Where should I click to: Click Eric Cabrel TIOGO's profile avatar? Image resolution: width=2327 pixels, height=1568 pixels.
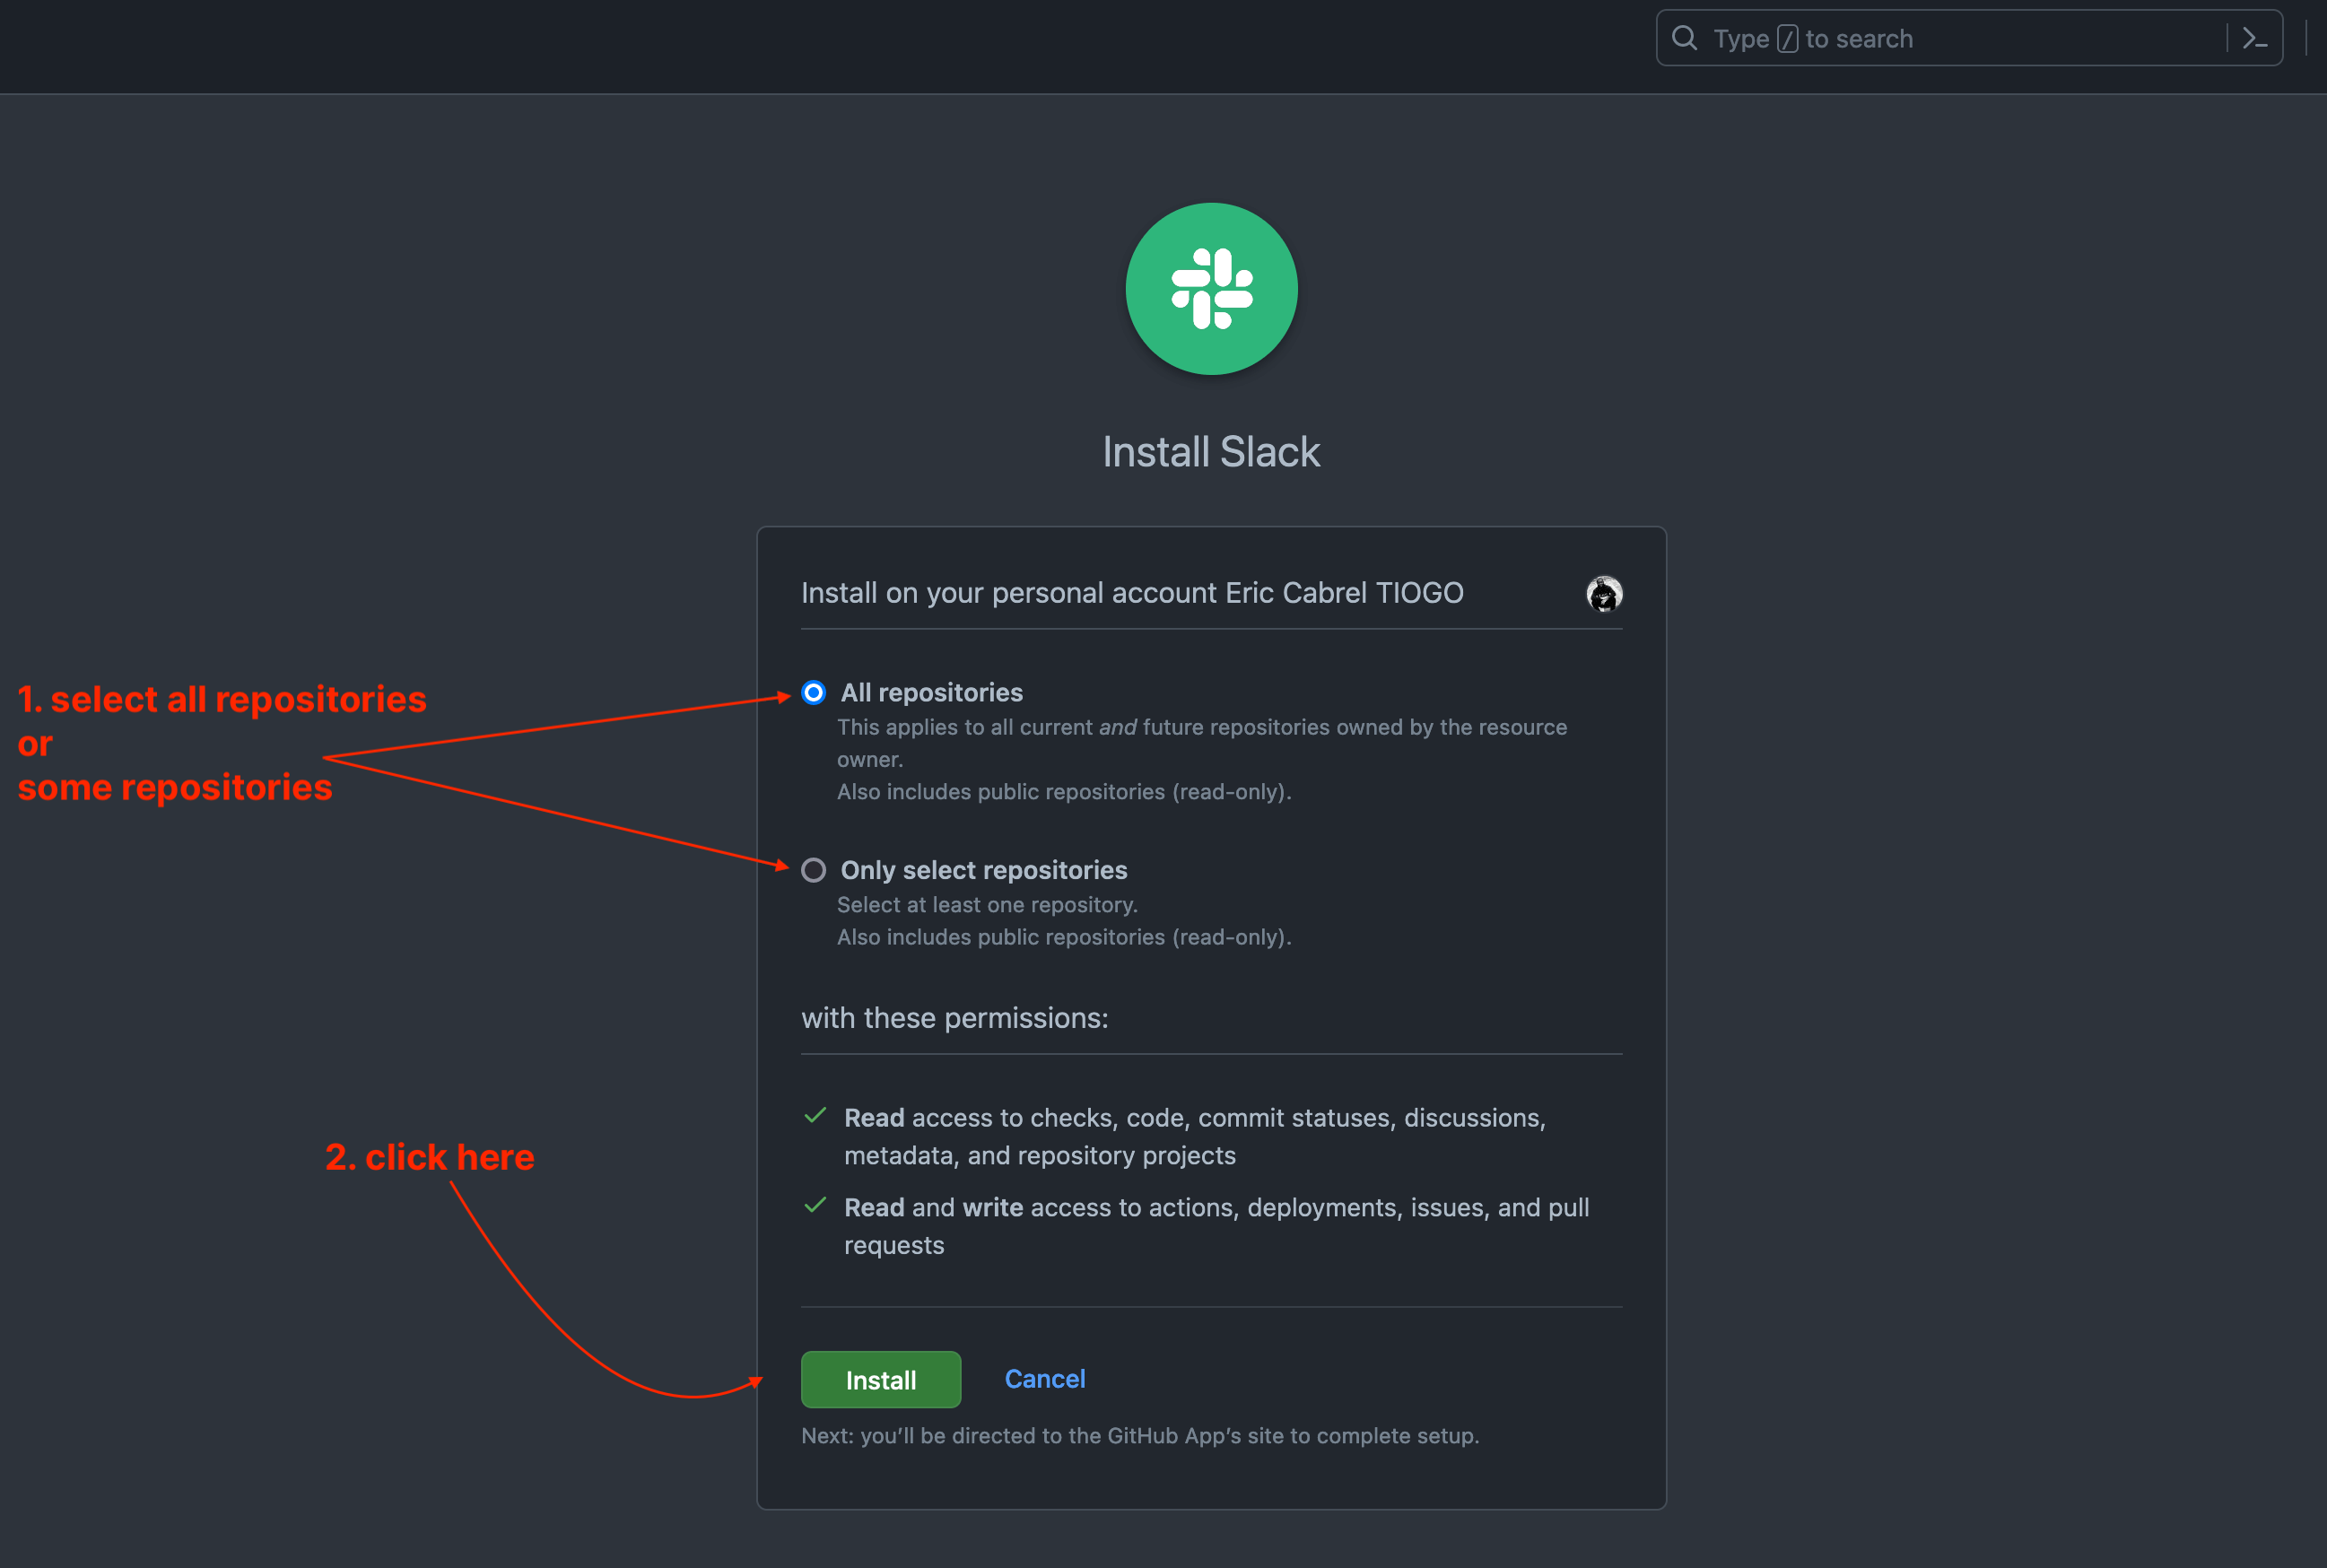tap(1604, 593)
